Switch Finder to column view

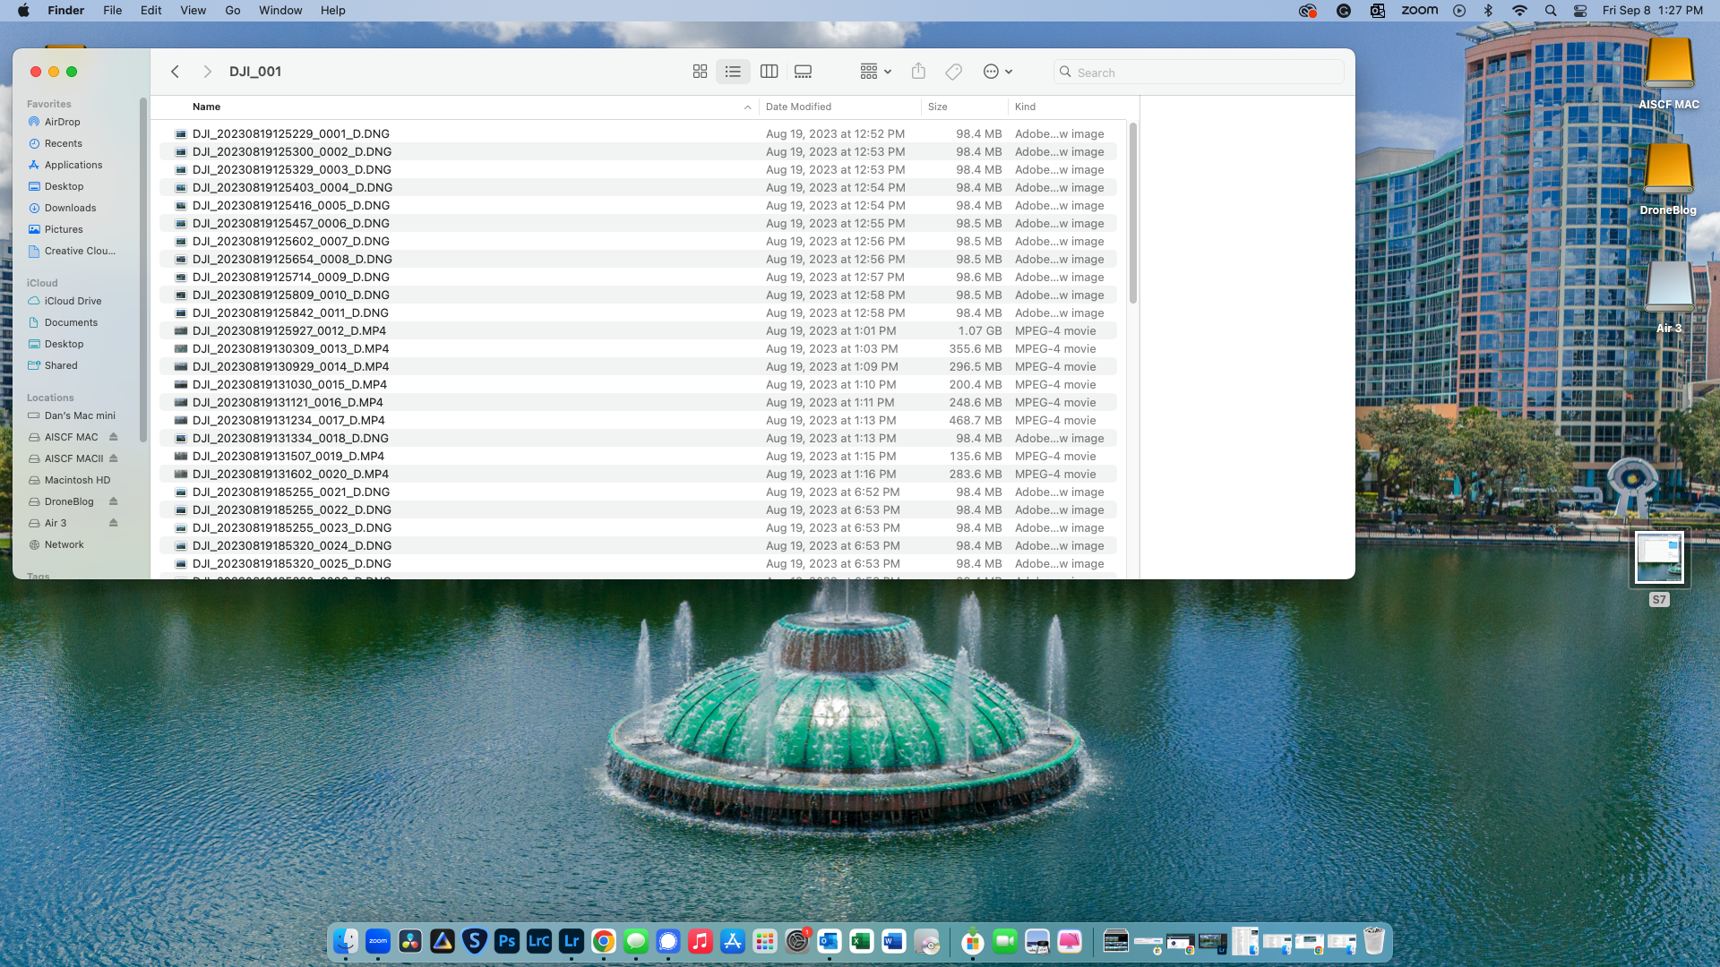click(769, 72)
